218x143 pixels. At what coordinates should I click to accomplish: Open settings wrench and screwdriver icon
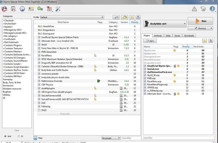click(x=58, y=9)
